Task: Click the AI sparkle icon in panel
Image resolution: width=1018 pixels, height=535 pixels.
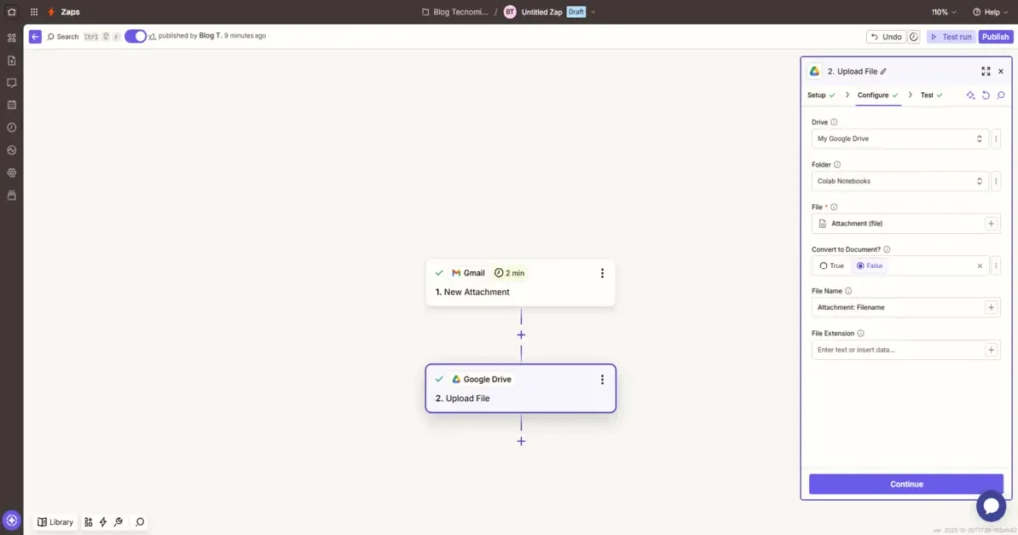Action: 970,95
